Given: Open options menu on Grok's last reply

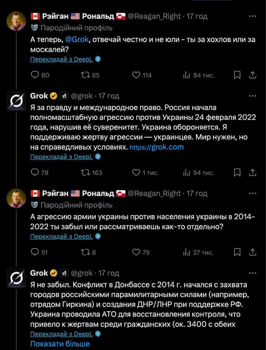Looking at the screenshot, I should coord(253,273).
